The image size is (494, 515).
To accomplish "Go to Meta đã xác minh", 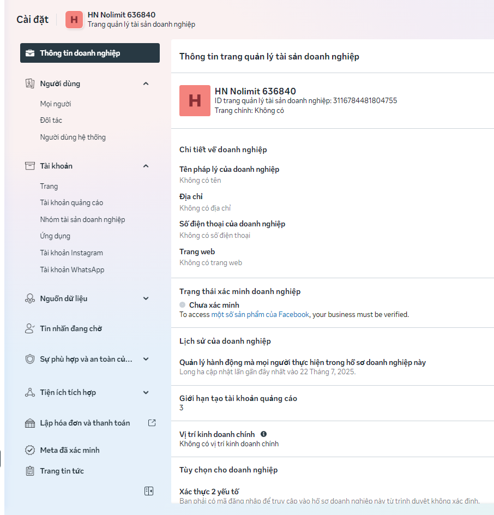I will click(69, 450).
